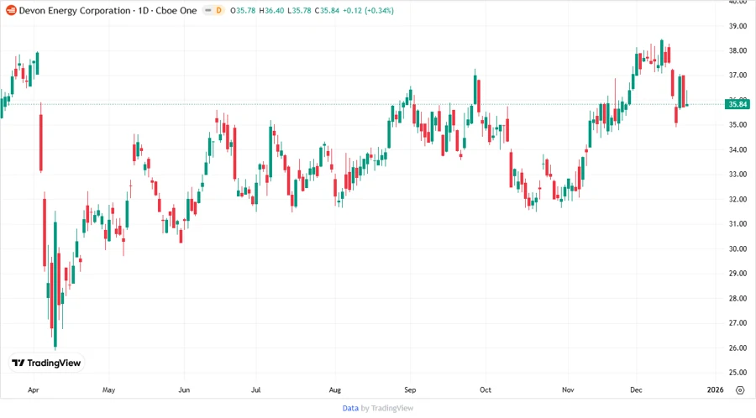Click the 33.00 price axis label
Image resolution: width=756 pixels, height=418 pixels.
[x=738, y=175]
